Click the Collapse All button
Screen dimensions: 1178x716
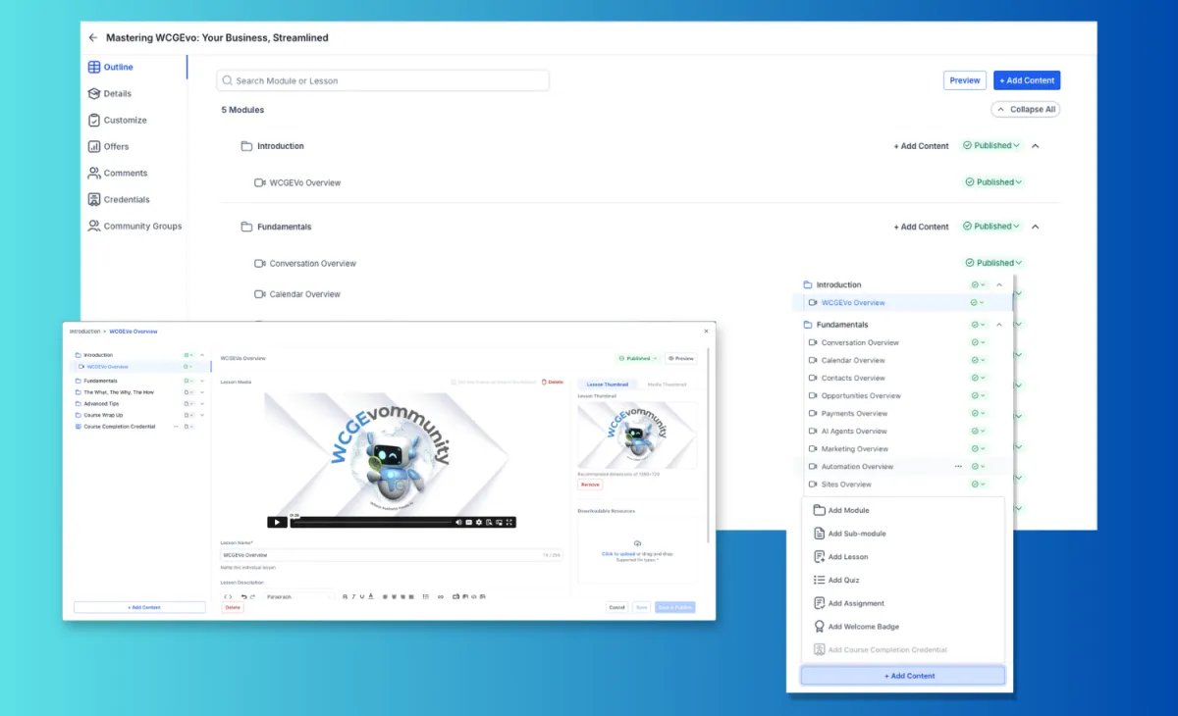click(1025, 109)
